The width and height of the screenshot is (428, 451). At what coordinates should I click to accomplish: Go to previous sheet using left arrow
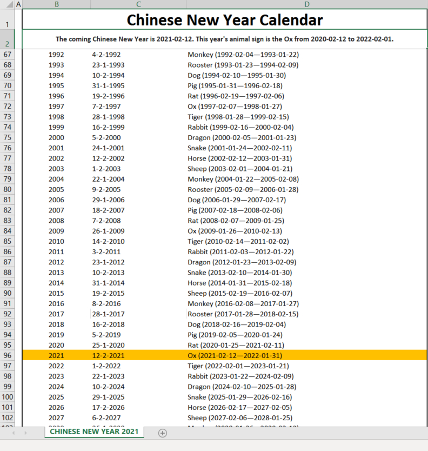click(x=13, y=433)
